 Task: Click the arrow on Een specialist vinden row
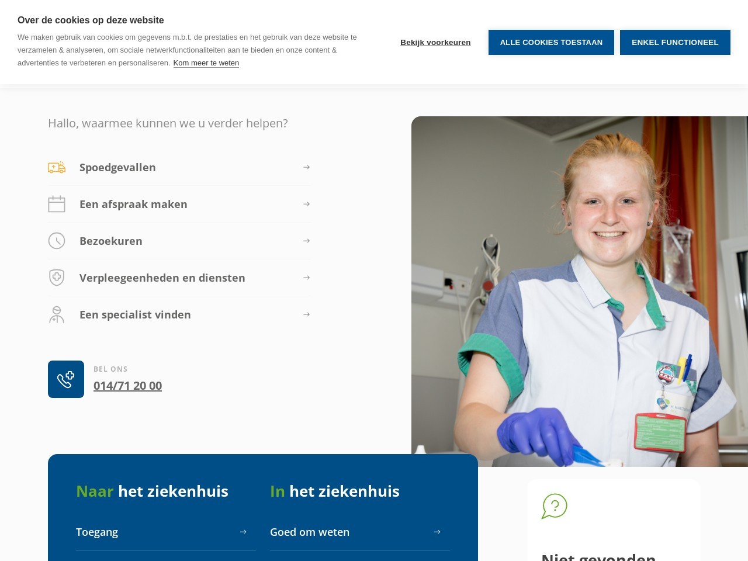click(x=306, y=314)
